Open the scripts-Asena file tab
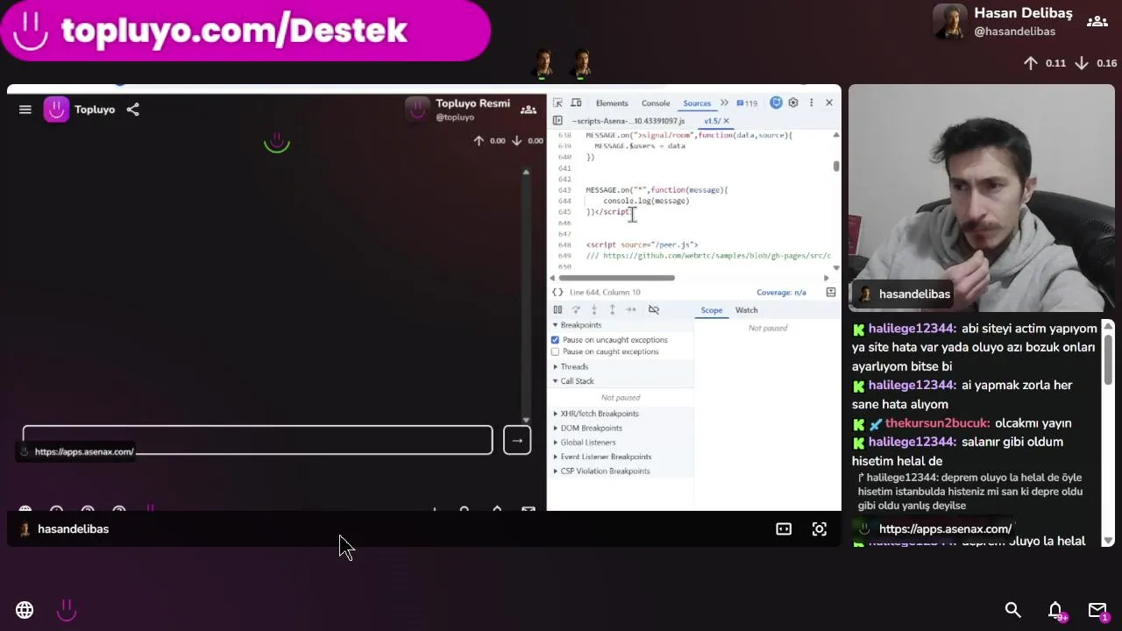The image size is (1122, 631). [x=628, y=121]
